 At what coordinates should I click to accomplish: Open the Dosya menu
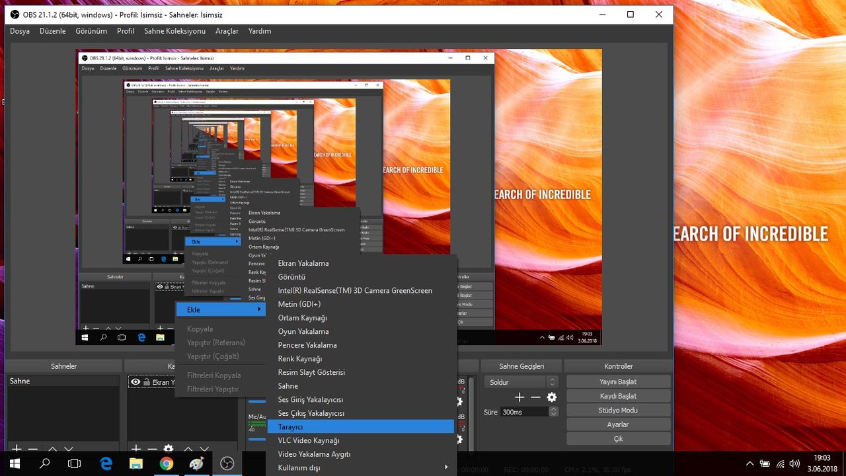[20, 31]
